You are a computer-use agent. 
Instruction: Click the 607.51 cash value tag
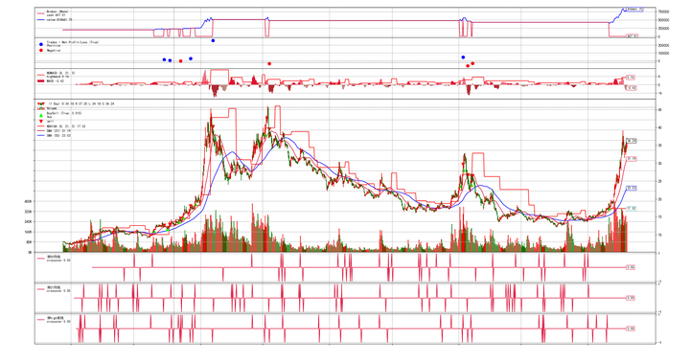[x=632, y=36]
